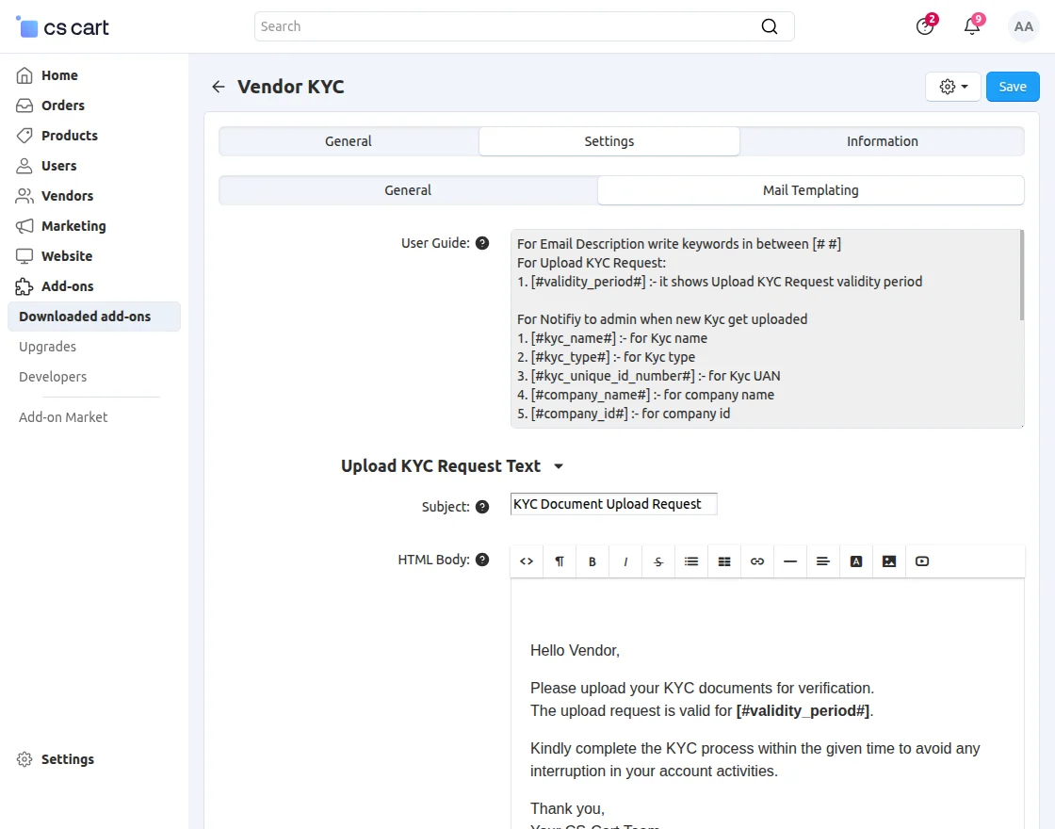Insert an image into the email body
This screenshot has height=829, width=1055.
(888, 561)
